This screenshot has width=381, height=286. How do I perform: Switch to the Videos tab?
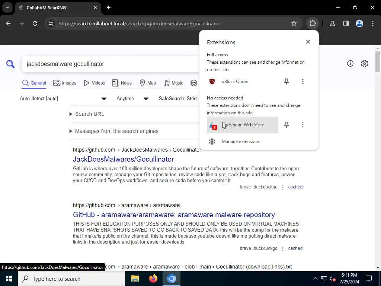(x=94, y=83)
